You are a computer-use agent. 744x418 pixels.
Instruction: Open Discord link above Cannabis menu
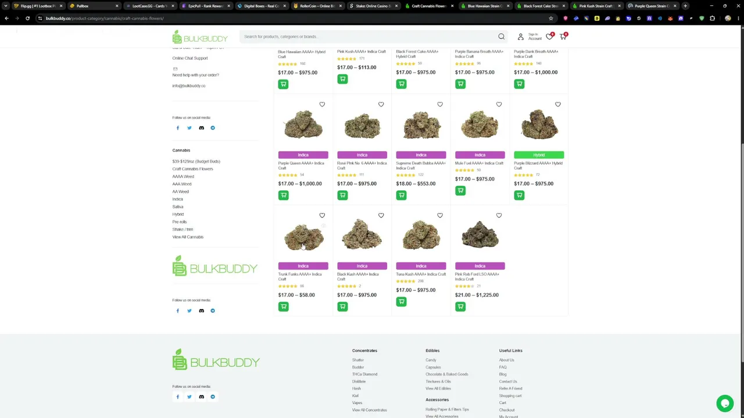click(201, 128)
